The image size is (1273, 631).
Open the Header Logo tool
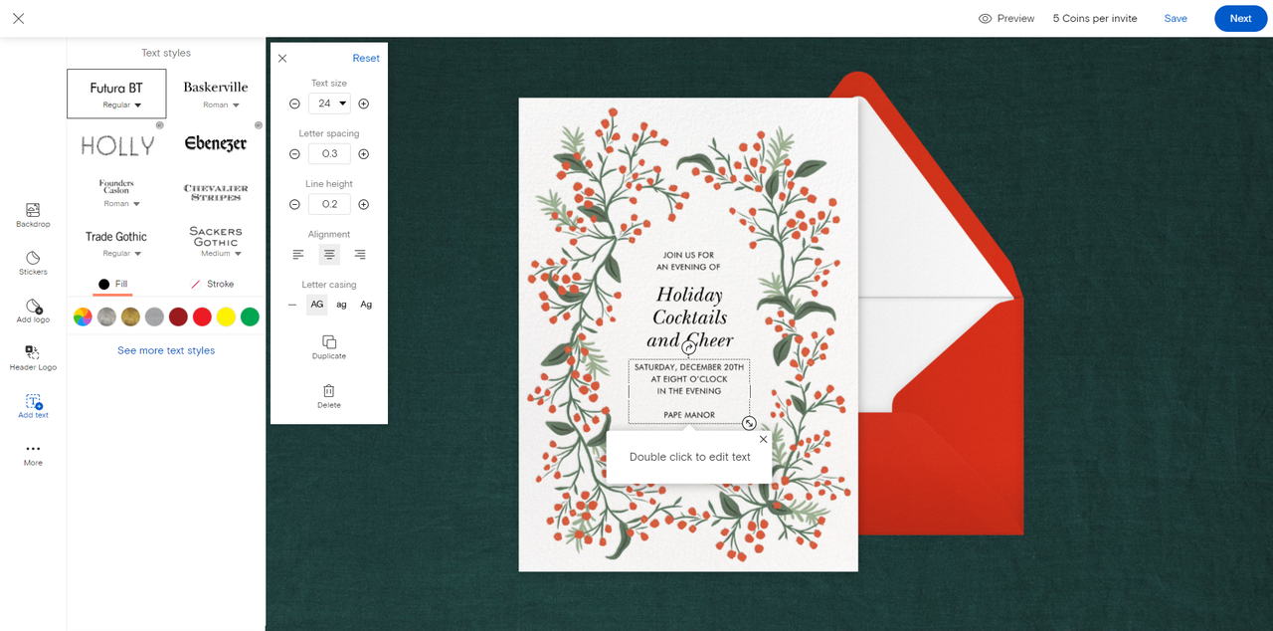pos(33,358)
